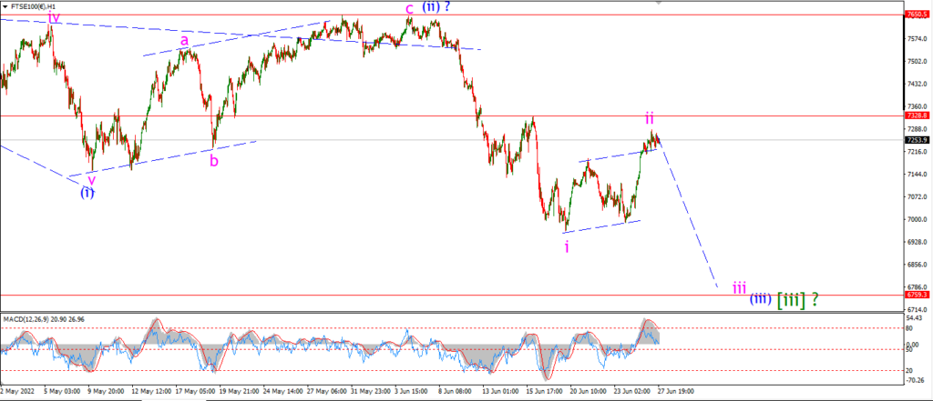The image size is (933, 401).
Task: Click the FTSE100(€),H1 chart title text
Action: click(x=32, y=6)
